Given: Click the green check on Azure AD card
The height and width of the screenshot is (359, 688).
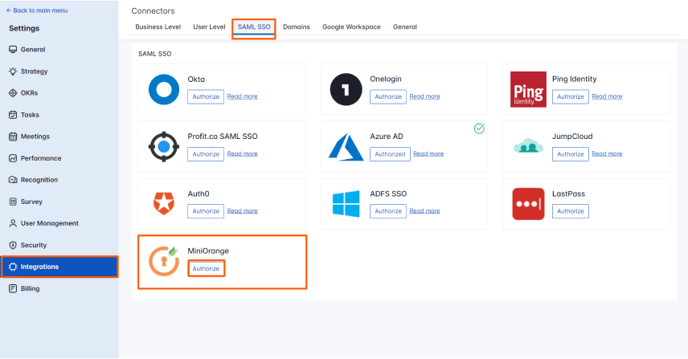Looking at the screenshot, I should pos(479,129).
